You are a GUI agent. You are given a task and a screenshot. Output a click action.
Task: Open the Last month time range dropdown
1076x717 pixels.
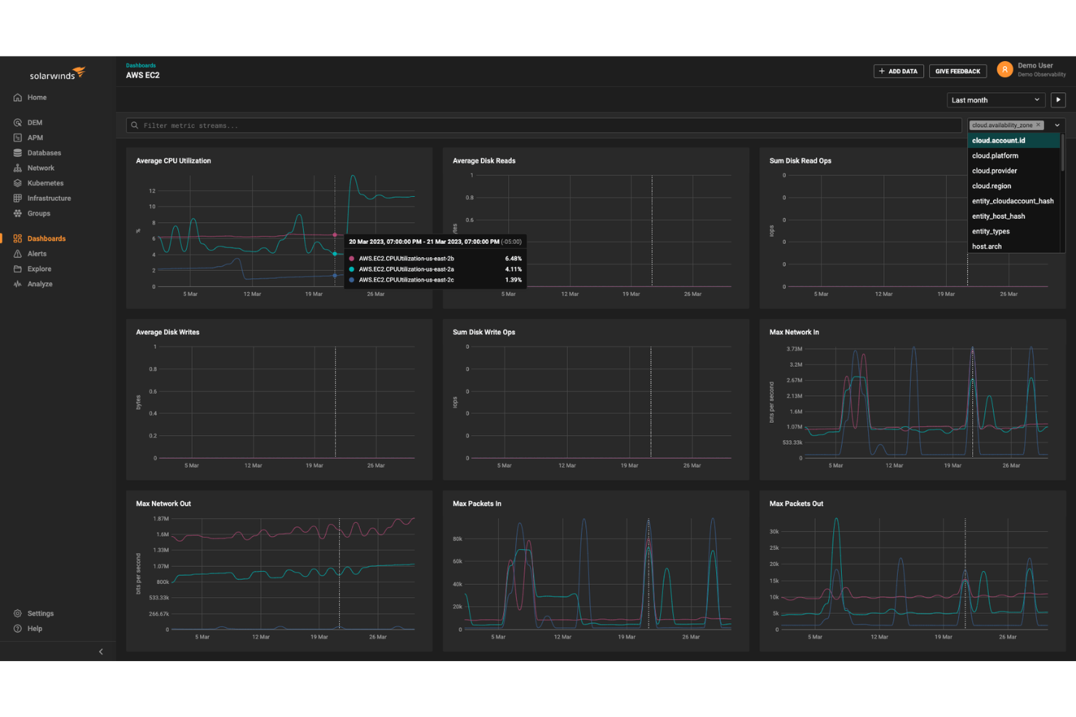click(x=995, y=100)
